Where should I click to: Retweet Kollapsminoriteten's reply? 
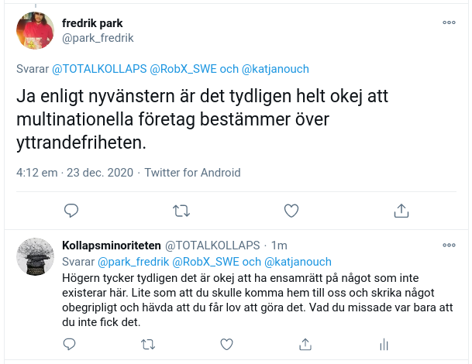tap(148, 345)
